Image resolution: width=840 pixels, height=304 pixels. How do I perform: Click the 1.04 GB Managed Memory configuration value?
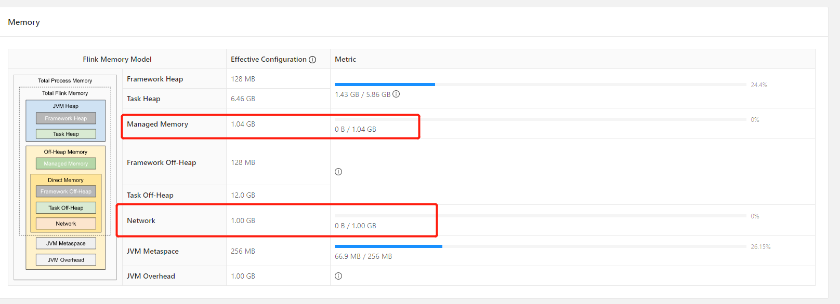pyautogui.click(x=243, y=124)
